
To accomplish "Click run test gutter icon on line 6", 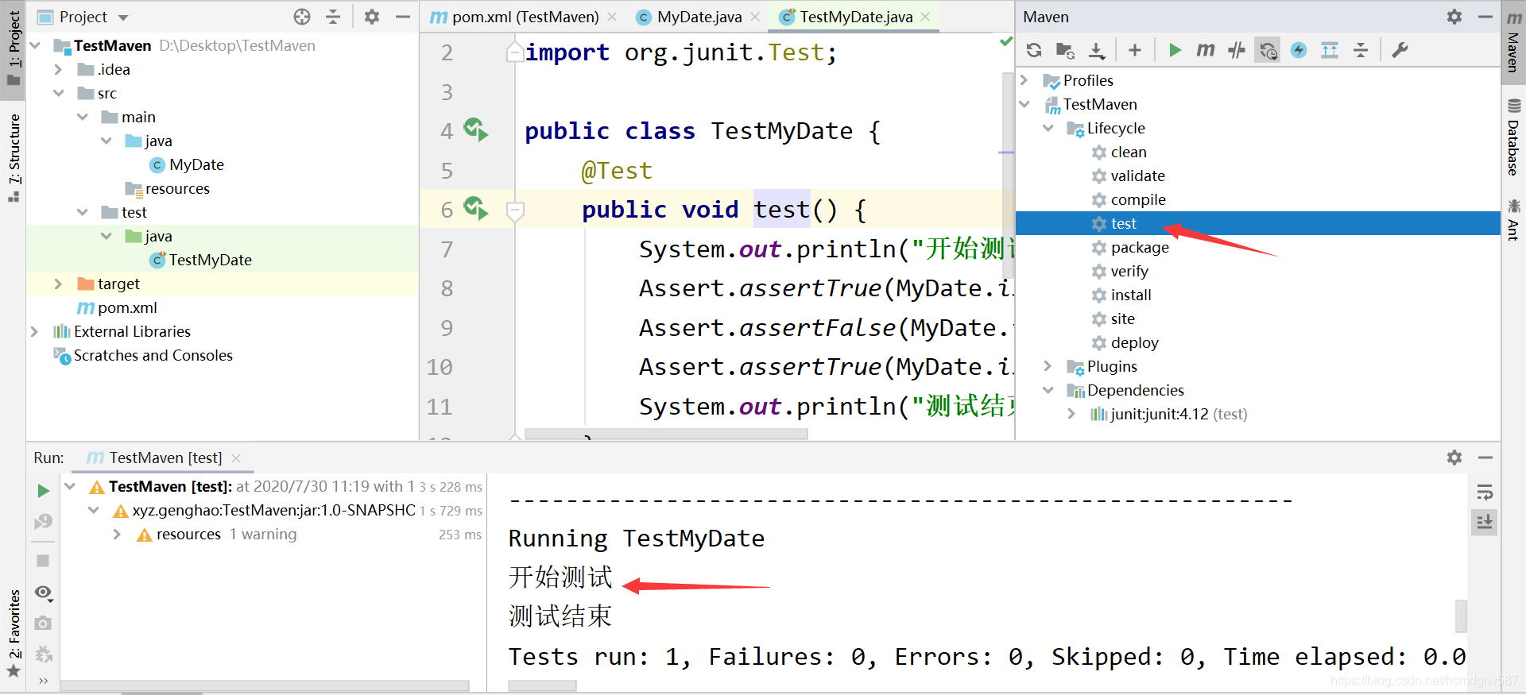I will click(476, 208).
